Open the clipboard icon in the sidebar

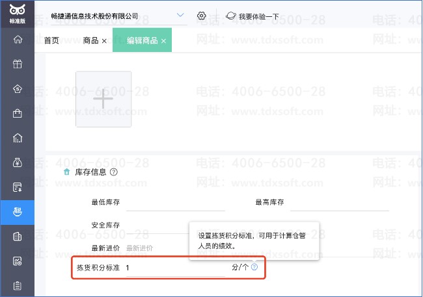(18, 285)
